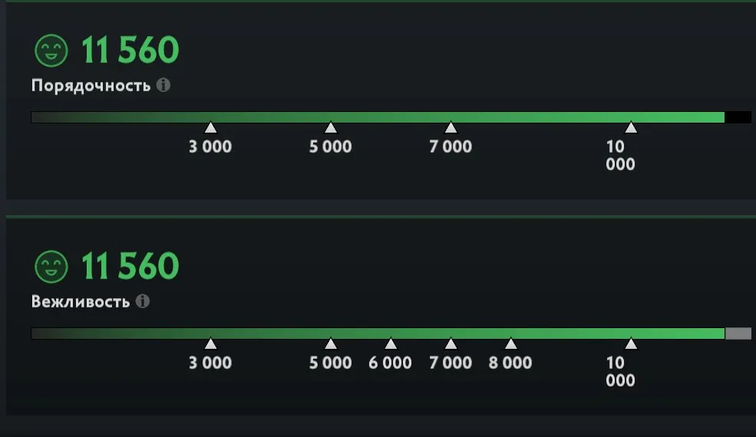The image size is (756, 437).
Task: Click the smiley icon beside Вежливость score
Action: click(x=51, y=267)
